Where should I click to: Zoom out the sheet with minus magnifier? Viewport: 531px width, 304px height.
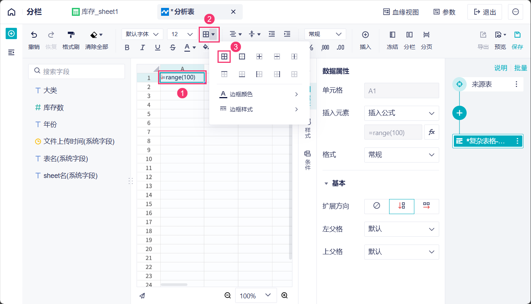coord(228,296)
